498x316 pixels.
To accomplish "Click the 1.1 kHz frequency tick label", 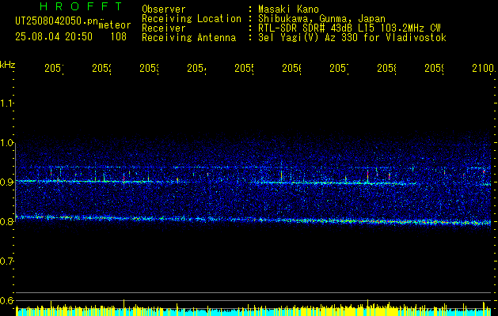I will click(x=6, y=103).
